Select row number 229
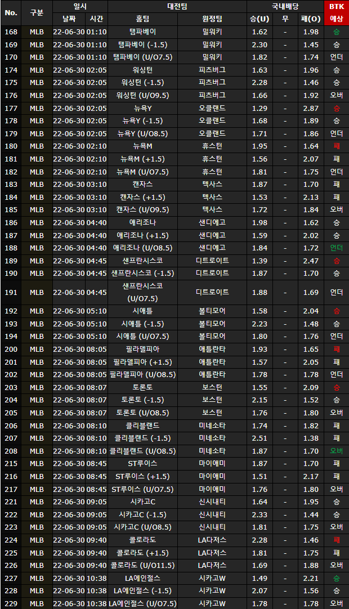The width and height of the screenshot is (349, 609). tap(11, 603)
